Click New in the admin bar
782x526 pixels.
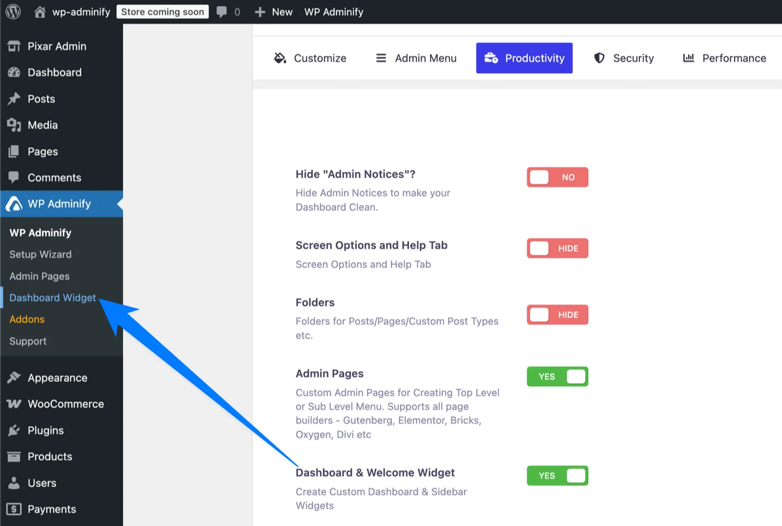click(282, 12)
